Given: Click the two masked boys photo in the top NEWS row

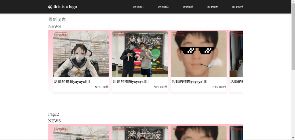Looking at the screenshot, I should point(140,54).
